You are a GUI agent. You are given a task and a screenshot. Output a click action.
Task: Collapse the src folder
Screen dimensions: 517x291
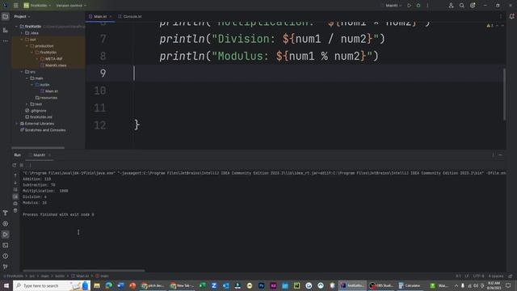pyautogui.click(x=22, y=72)
